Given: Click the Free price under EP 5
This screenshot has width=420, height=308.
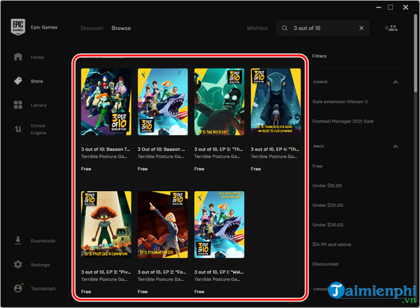Looking at the screenshot, I should click(199, 169).
